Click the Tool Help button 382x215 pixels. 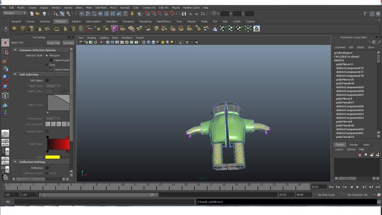(x=68, y=43)
